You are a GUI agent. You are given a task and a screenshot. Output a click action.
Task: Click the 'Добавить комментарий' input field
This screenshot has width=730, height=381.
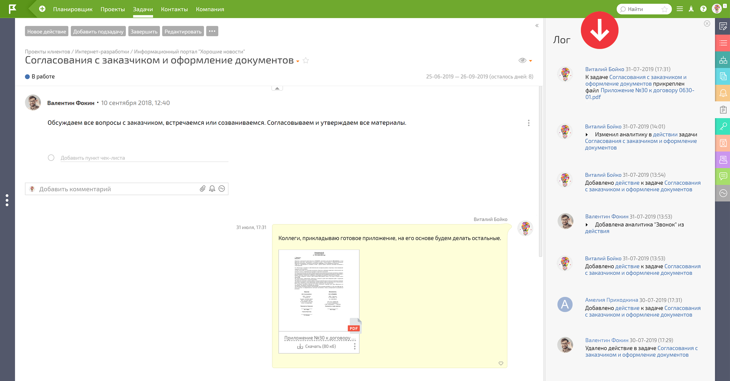click(x=104, y=189)
